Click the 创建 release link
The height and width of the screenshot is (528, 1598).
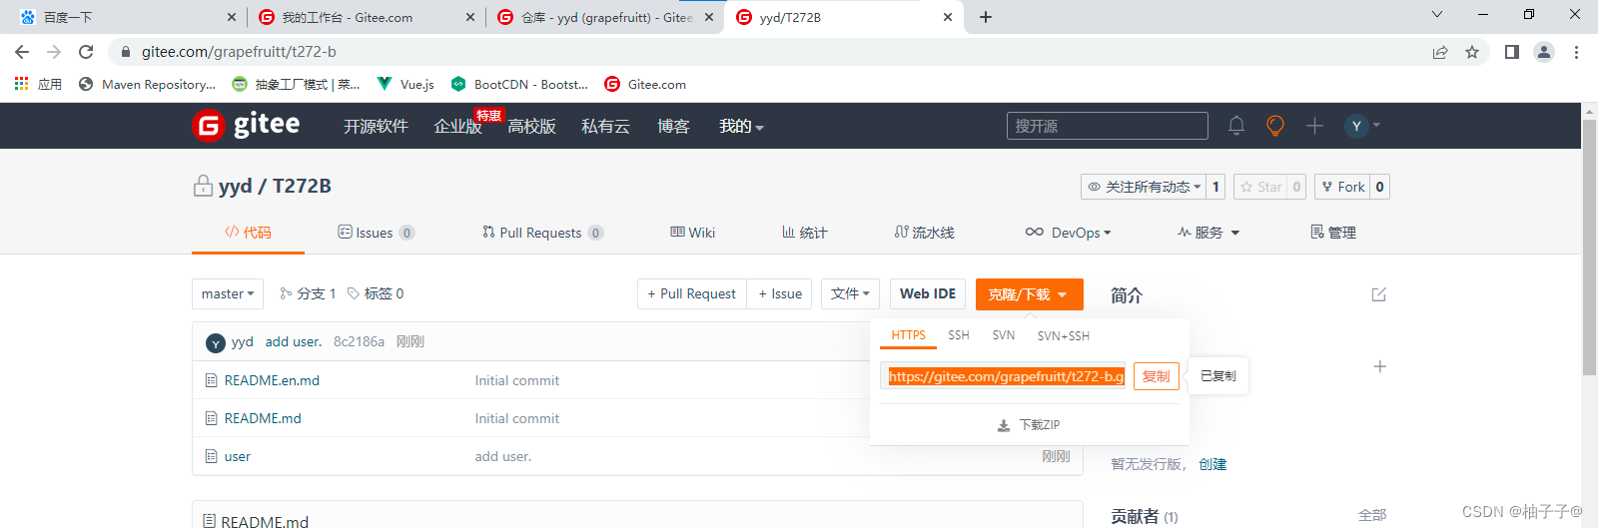pos(1212,464)
